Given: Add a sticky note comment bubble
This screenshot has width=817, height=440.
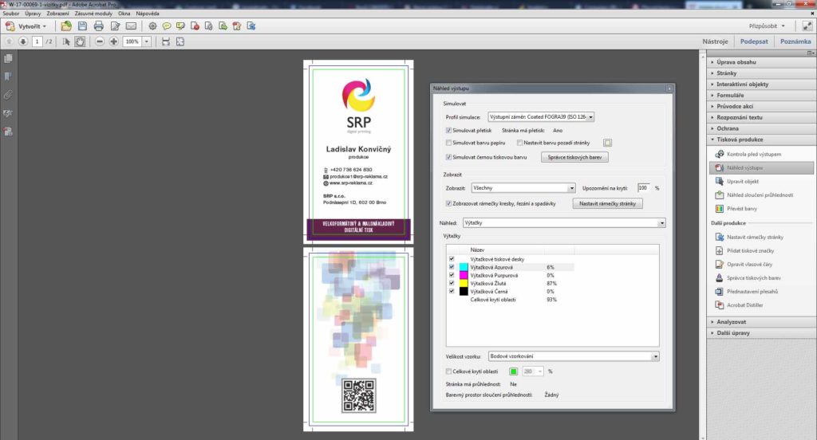Looking at the screenshot, I should point(166,26).
